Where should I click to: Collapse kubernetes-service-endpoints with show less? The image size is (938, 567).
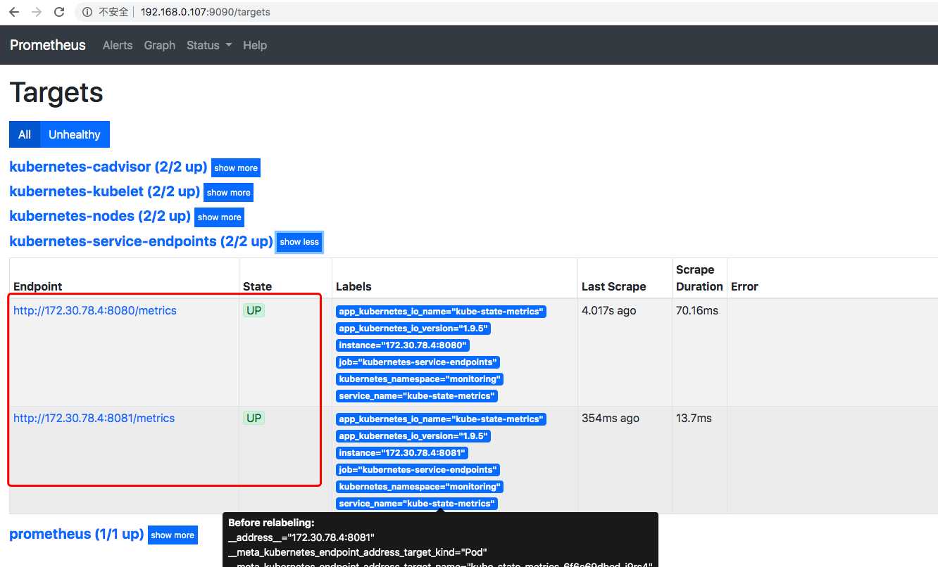[x=299, y=242]
